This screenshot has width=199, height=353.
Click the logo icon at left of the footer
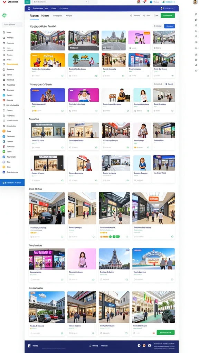point(29,345)
